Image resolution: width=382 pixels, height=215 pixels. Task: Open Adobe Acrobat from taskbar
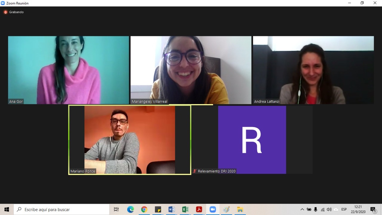pyautogui.click(x=199, y=210)
